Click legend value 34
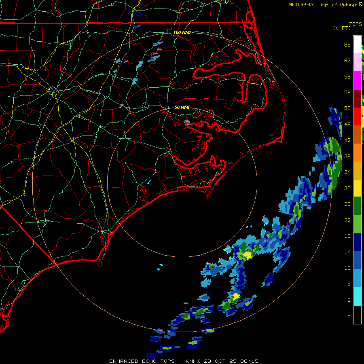Image resolution: width=364 pixels, height=364 pixels. click(347, 172)
